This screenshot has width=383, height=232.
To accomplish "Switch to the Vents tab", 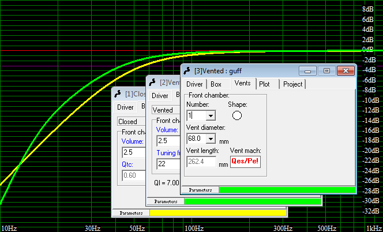I will point(243,83).
